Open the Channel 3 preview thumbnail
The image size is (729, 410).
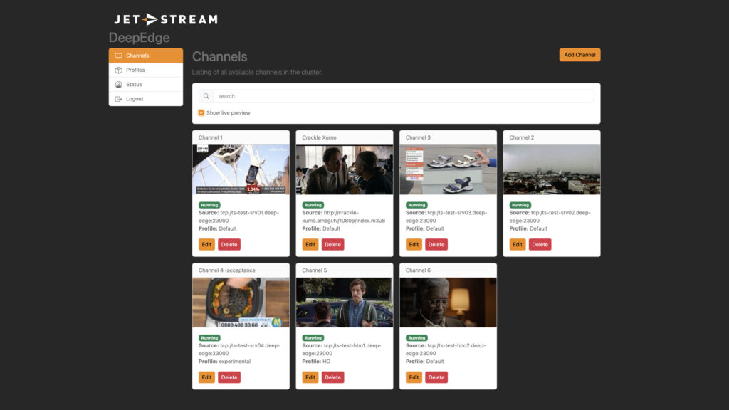click(448, 169)
